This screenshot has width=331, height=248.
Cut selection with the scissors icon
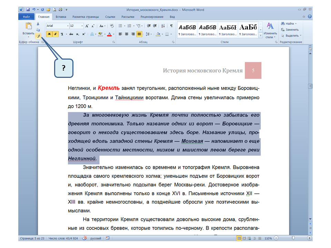click(38, 24)
